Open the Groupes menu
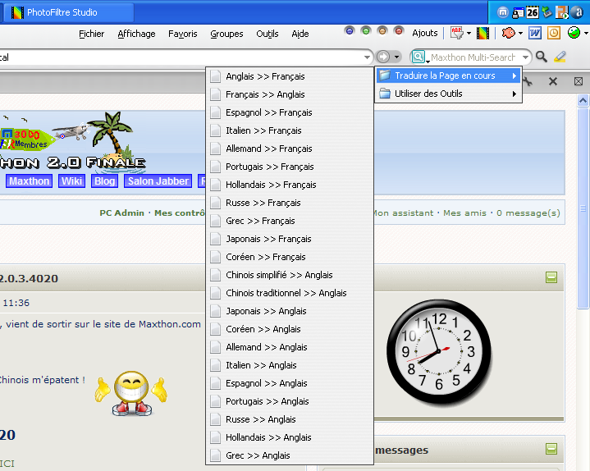The image size is (590, 471). (x=226, y=34)
